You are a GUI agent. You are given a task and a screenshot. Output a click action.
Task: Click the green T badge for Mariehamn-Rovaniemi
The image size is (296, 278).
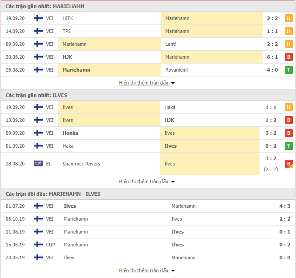click(288, 70)
